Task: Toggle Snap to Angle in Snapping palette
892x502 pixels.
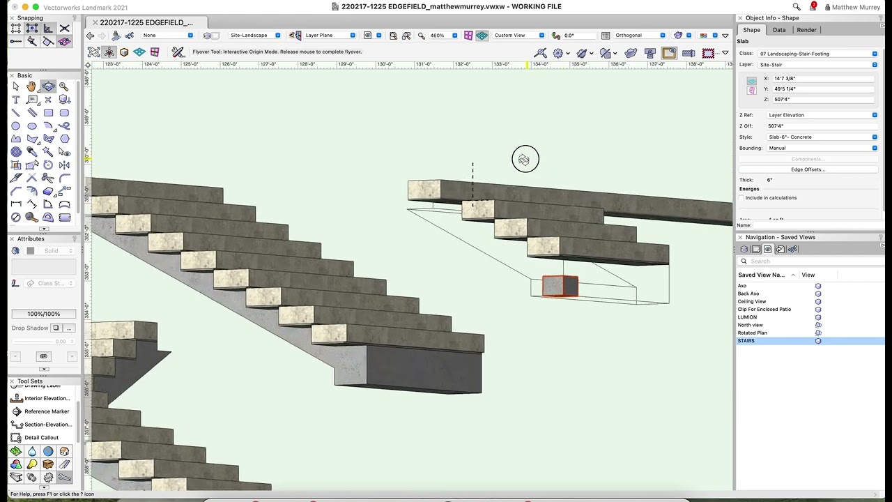Action: [x=48, y=29]
